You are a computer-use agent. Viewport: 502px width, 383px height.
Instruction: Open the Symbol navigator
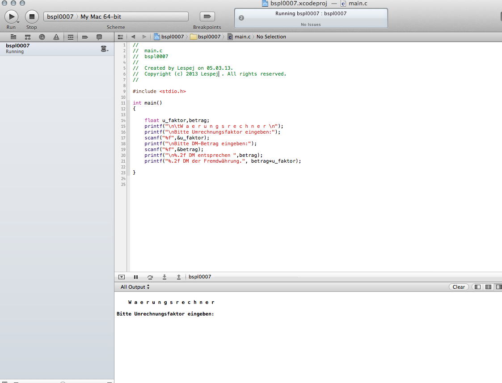pyautogui.click(x=28, y=37)
